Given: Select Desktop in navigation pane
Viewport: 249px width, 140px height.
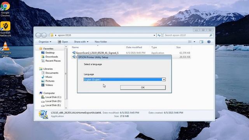Looking at the screenshot, I should [x=50, y=53].
